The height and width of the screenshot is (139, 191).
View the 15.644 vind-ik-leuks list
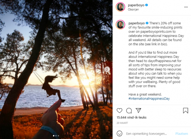(x=132, y=117)
